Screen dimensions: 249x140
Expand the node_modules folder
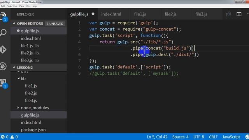tap(18, 108)
